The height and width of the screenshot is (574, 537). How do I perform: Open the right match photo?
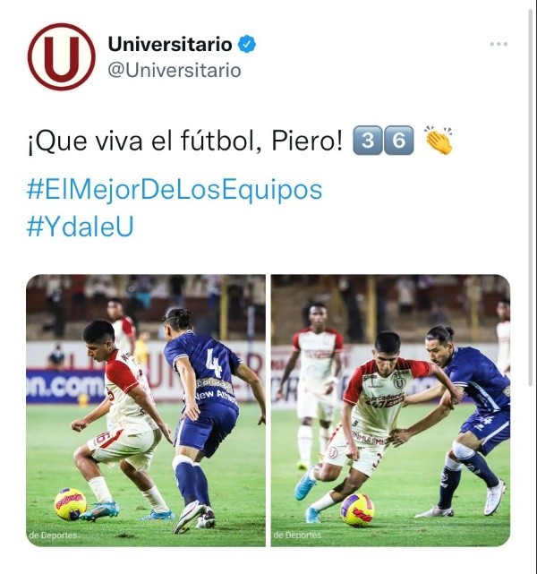click(390, 410)
